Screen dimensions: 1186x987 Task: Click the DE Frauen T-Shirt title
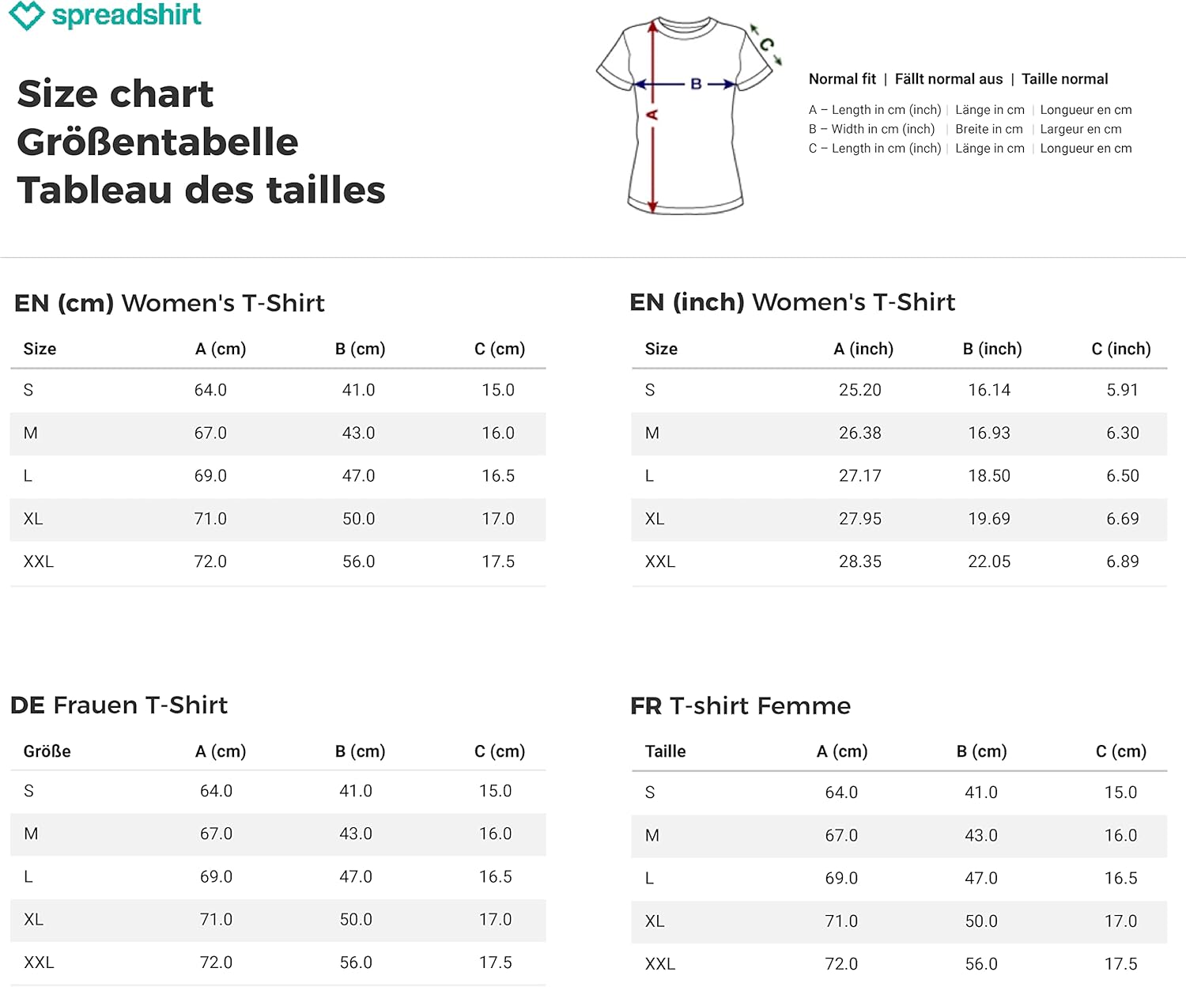pos(119,705)
